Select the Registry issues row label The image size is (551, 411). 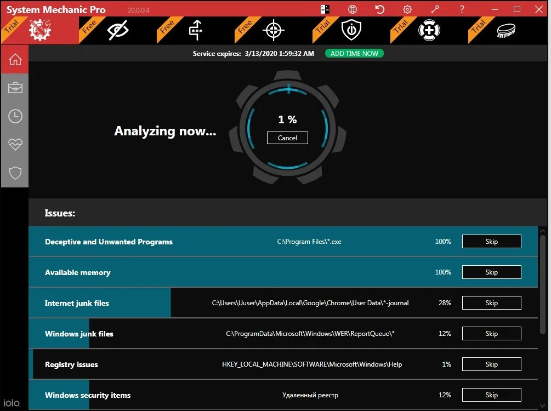coord(71,364)
